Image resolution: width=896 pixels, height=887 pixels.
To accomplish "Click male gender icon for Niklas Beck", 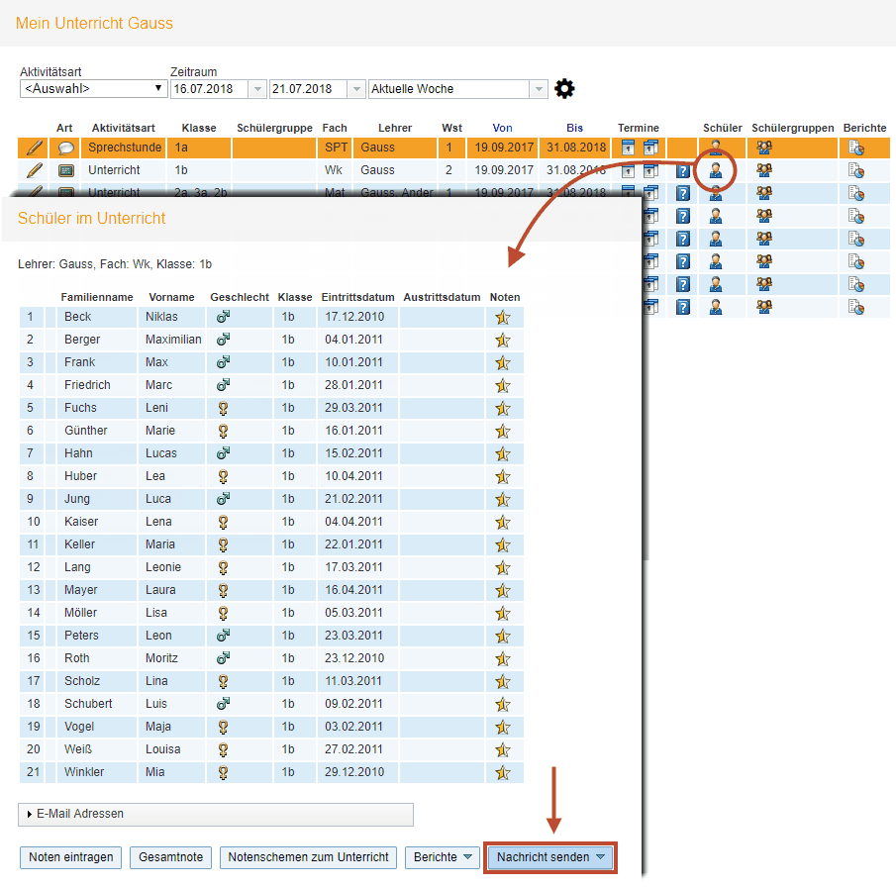I will [223, 317].
